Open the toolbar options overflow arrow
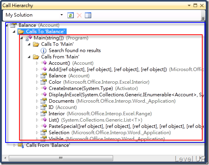 [203, 19]
